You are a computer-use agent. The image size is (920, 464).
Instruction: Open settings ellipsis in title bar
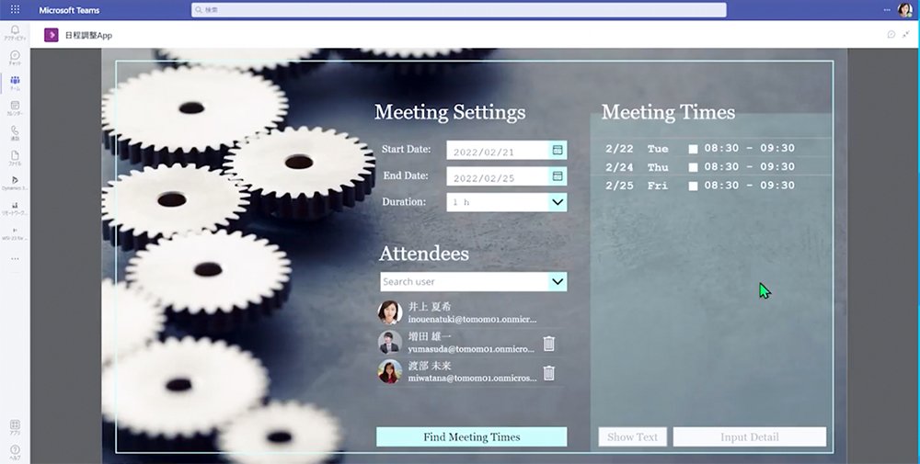[x=887, y=9]
